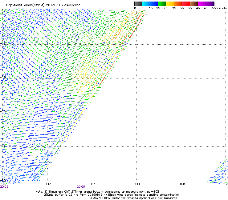Click the '-16' latitude axis label

[3, 111]
